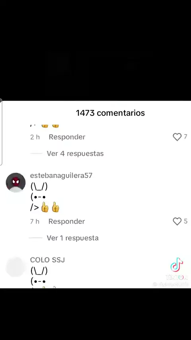Reply to estebanaguilera57's comment
This screenshot has width=191, height=340.
(x=66, y=221)
